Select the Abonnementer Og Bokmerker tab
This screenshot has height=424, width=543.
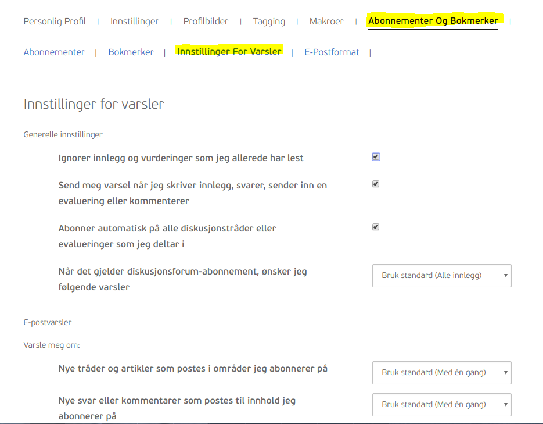coord(433,21)
